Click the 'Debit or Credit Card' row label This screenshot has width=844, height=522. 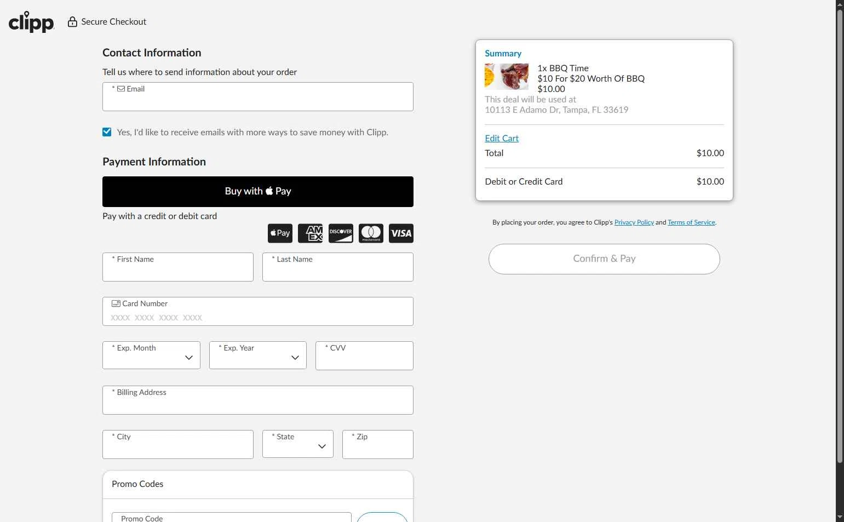coord(524,181)
